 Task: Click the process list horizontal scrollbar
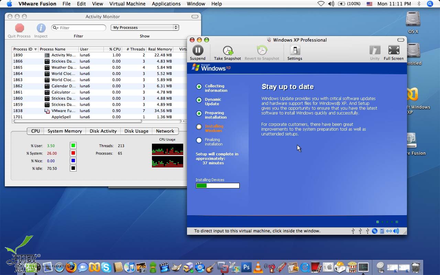(x=77, y=121)
